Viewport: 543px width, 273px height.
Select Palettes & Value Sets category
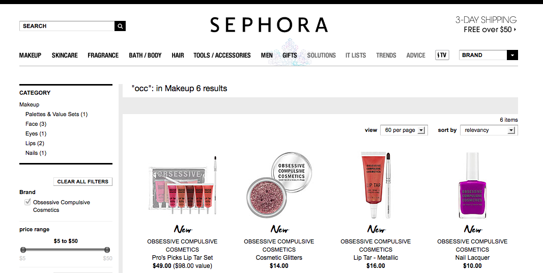[56, 114]
